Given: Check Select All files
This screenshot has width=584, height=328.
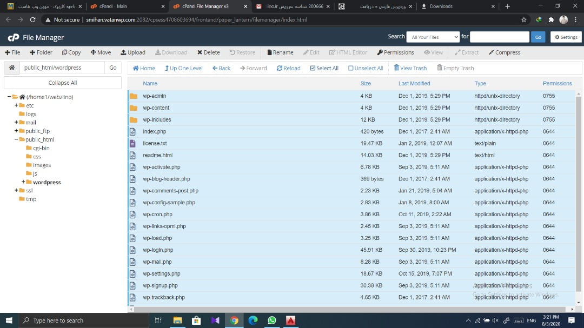Looking at the screenshot, I should [324, 68].
